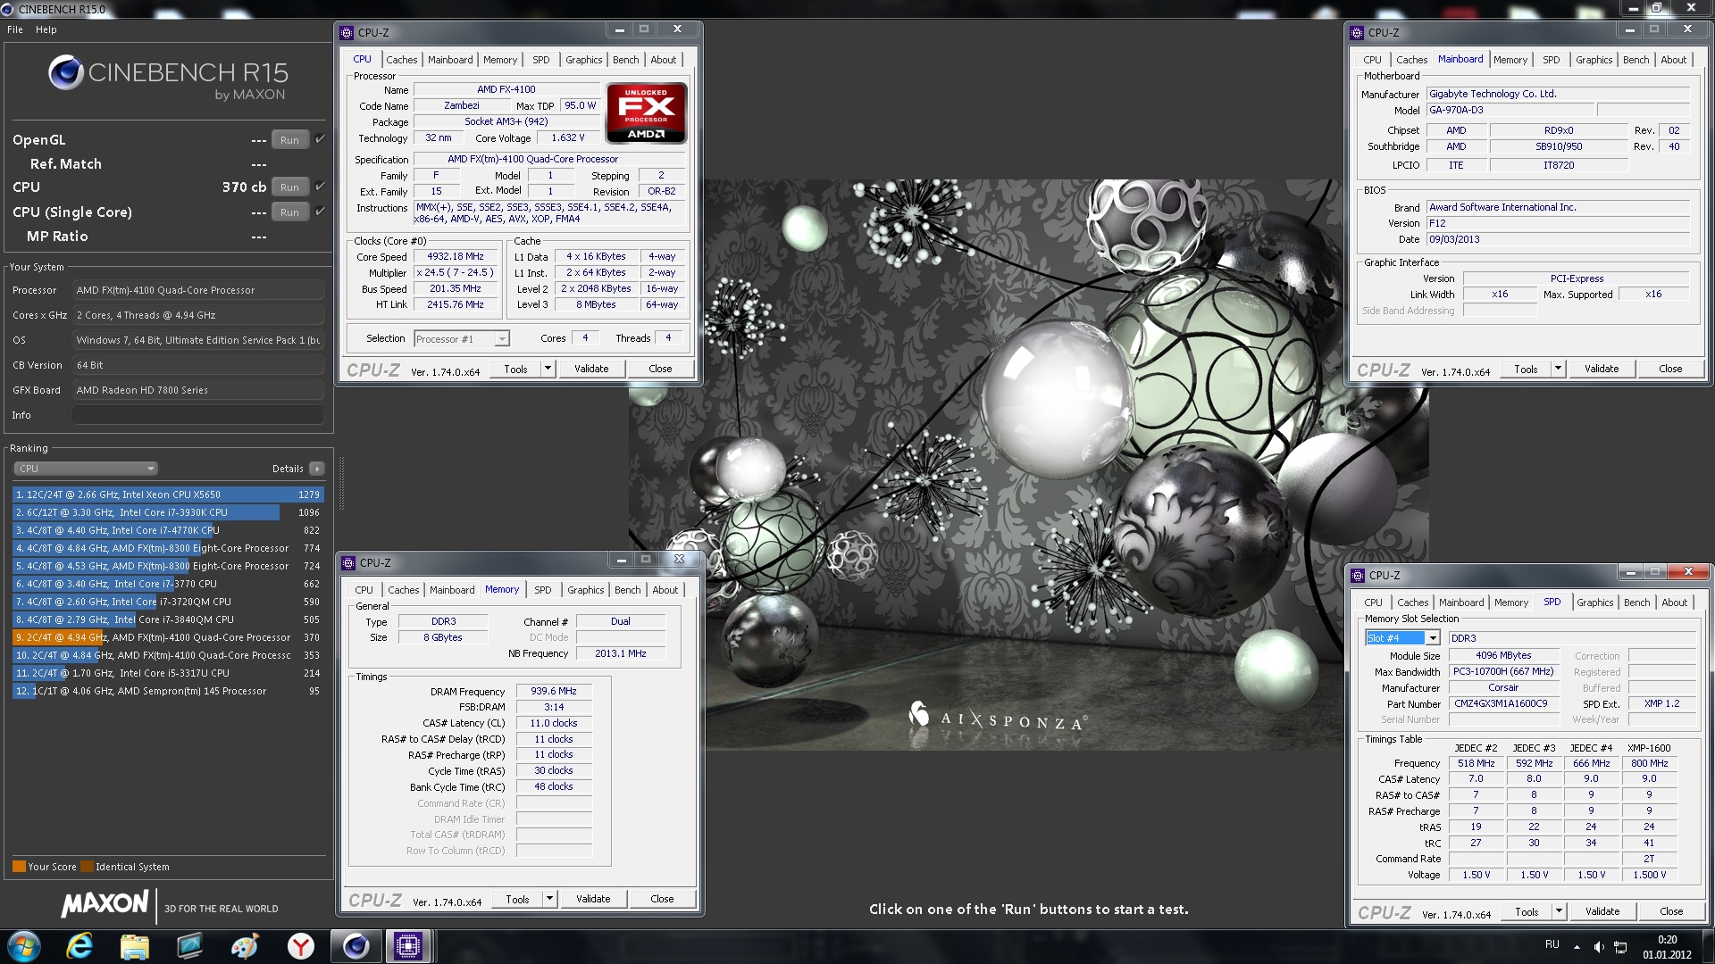Open the Cinebench File menu

pyautogui.click(x=15, y=29)
